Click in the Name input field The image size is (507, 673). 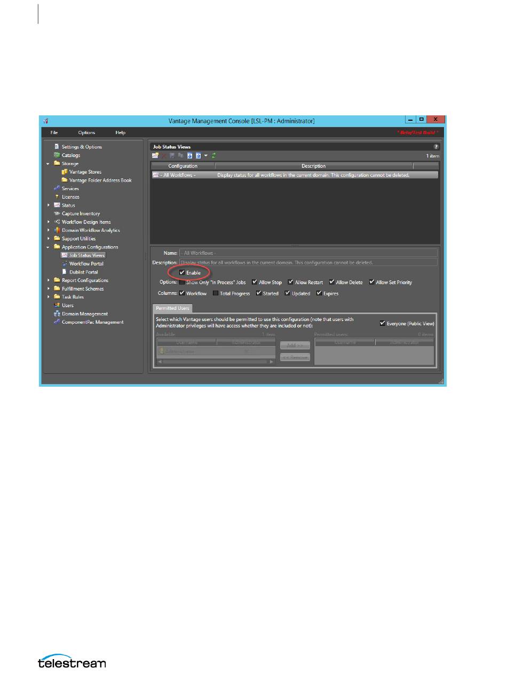[x=308, y=253]
